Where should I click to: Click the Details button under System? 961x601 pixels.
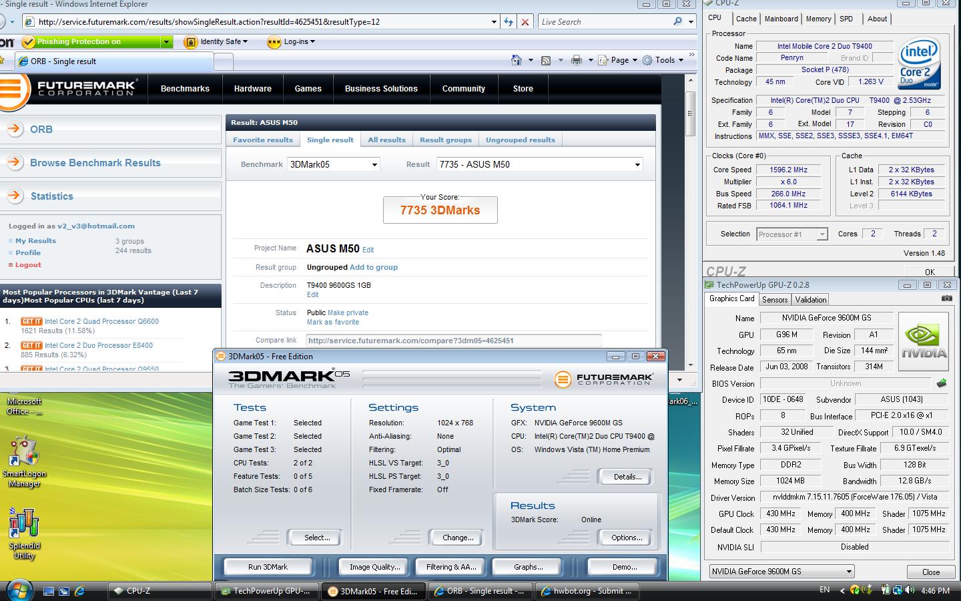click(x=627, y=477)
